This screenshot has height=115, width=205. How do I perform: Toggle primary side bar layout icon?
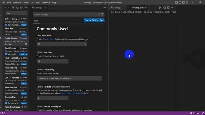click(176, 2)
